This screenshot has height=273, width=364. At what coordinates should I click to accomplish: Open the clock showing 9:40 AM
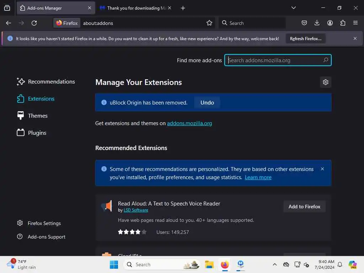(325, 264)
